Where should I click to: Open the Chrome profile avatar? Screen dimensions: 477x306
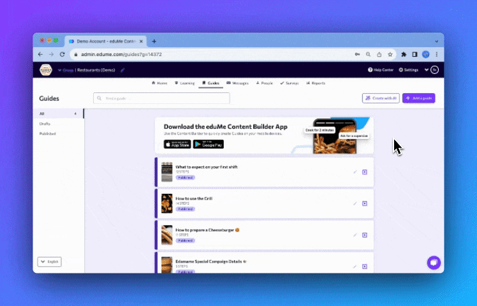tap(425, 54)
